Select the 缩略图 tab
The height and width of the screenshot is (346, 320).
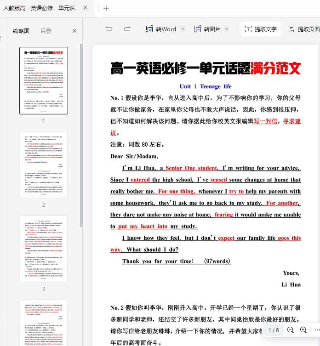tap(21, 31)
